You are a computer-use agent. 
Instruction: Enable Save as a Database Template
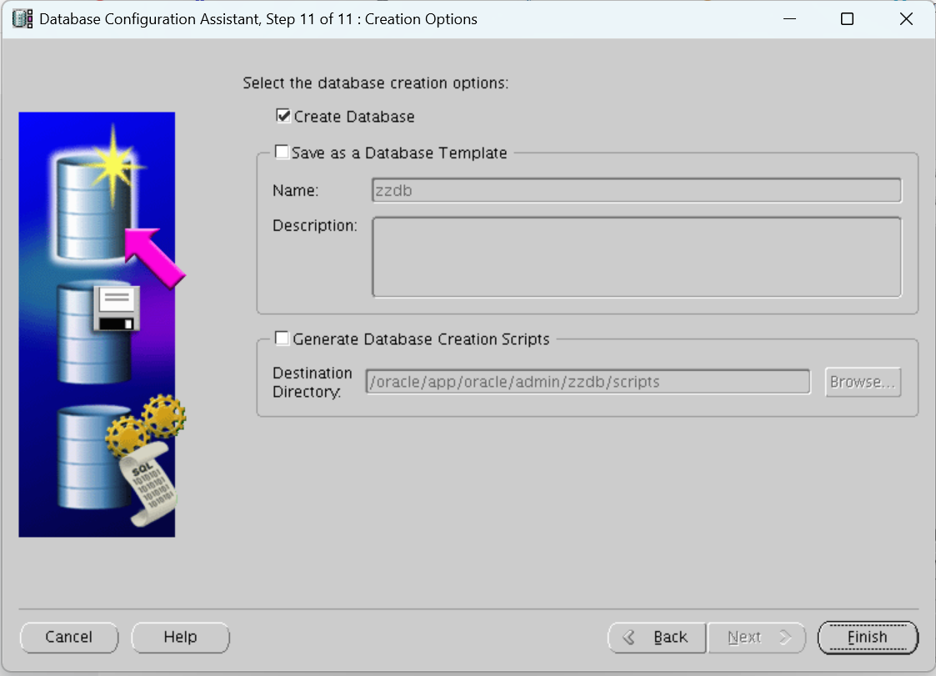click(x=281, y=152)
